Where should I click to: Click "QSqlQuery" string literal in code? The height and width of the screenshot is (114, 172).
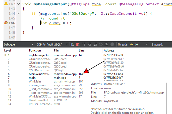click(x=82, y=13)
